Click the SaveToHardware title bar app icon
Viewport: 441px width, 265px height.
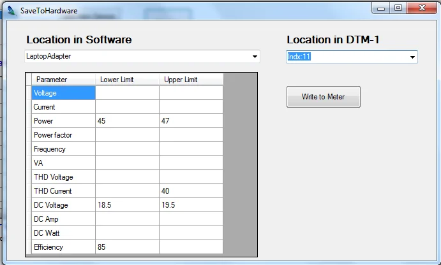coord(10,10)
